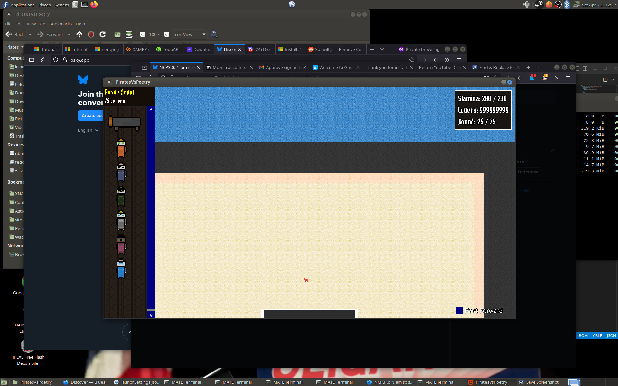Click Up folder arrow in file manager toolbar
This screenshot has height=386, width=618.
[x=79, y=34]
